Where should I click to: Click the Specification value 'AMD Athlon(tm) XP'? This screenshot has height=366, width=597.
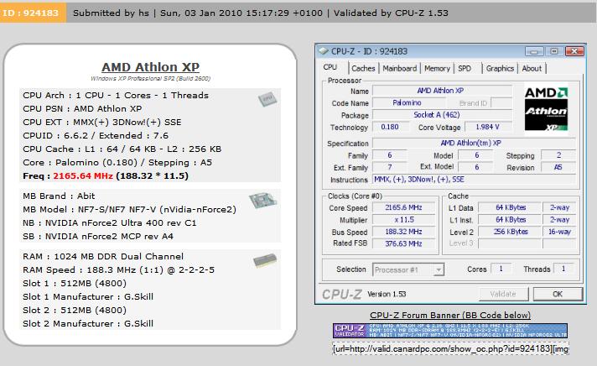474,143
